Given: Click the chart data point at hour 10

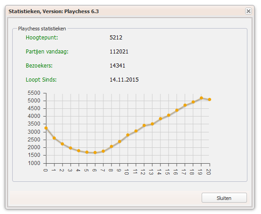Looking at the screenshot, I should 128,135.
